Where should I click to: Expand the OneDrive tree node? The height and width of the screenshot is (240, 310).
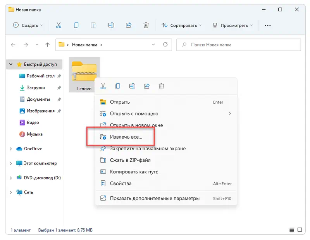(10, 149)
